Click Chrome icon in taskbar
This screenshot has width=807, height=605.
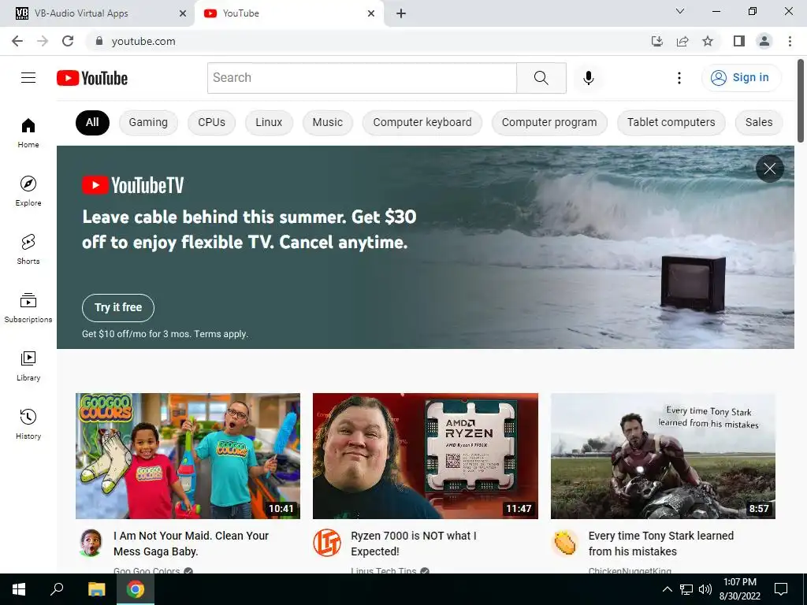(x=136, y=589)
